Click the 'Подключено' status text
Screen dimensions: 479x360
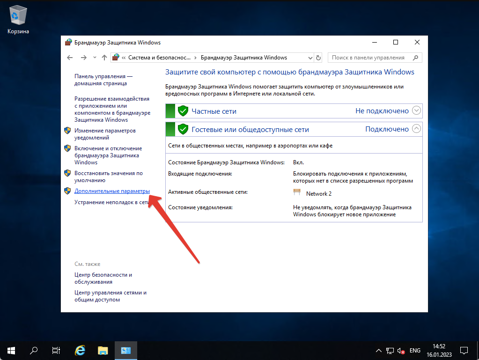[387, 129]
